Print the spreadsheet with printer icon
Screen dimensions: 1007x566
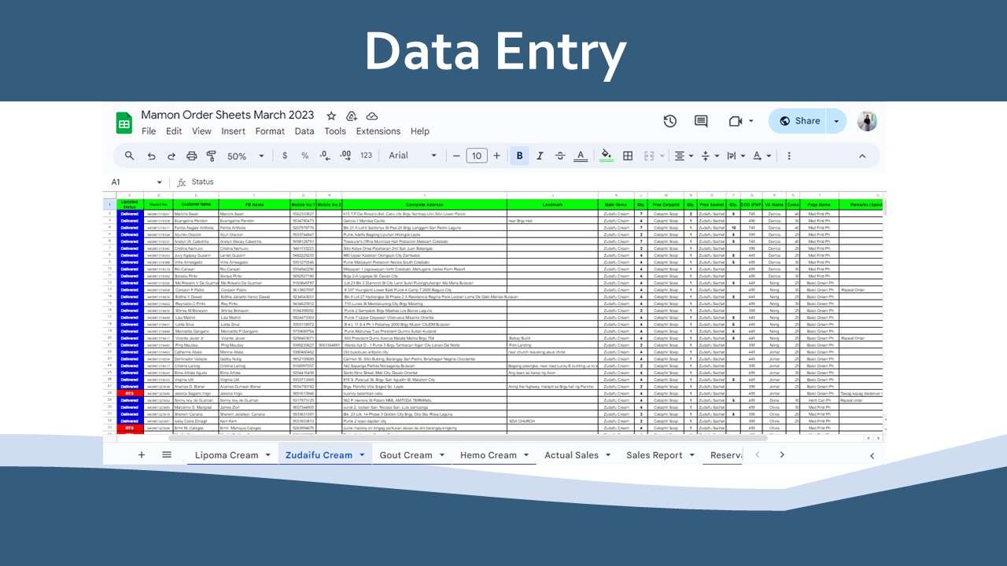click(191, 156)
